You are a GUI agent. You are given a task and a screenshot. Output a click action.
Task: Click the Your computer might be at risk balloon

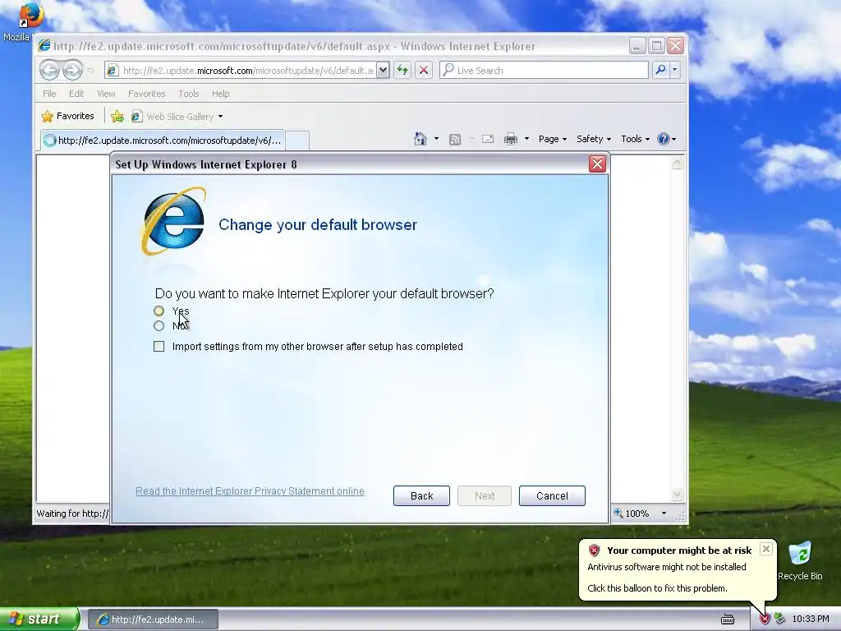tap(678, 569)
